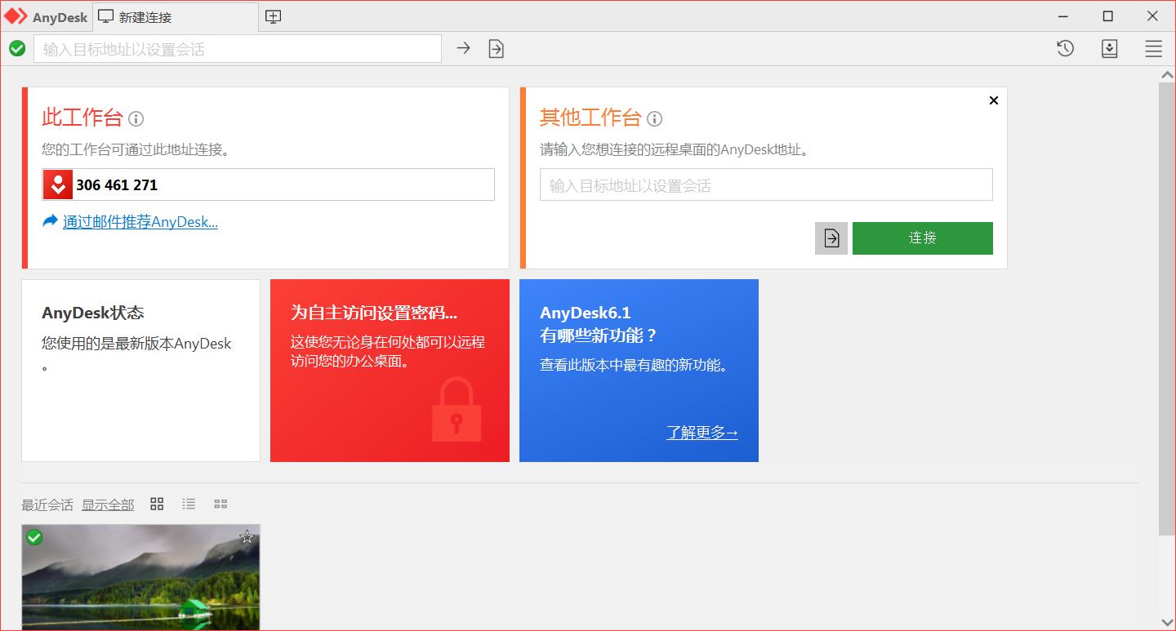Star the recent session thumbnail
This screenshot has width=1176, height=631.
click(246, 537)
